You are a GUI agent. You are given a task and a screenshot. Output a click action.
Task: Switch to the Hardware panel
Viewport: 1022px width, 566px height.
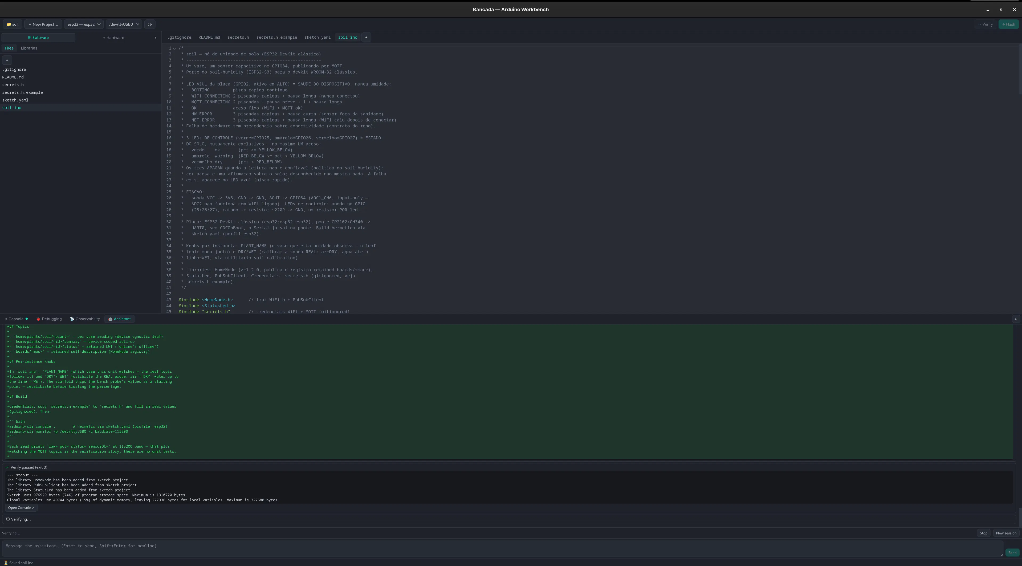pos(114,38)
